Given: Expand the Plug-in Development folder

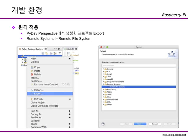Looking at the screenshot, I should (103, 82).
